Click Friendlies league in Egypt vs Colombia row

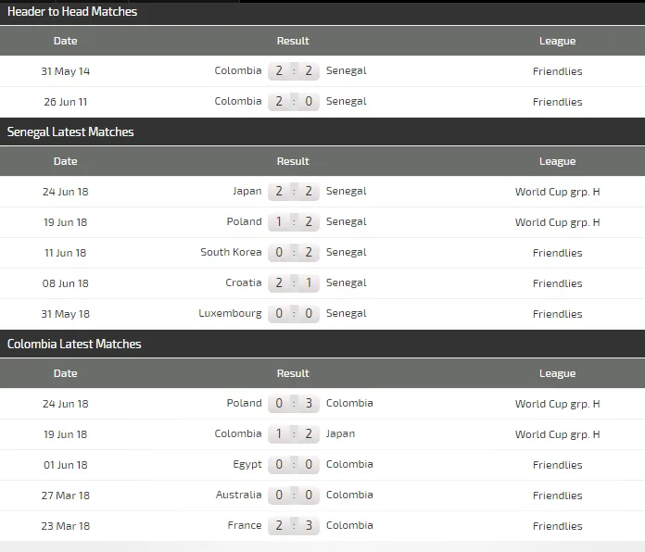pos(557,465)
